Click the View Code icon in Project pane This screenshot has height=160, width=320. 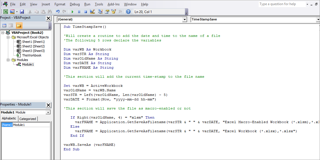4,26
